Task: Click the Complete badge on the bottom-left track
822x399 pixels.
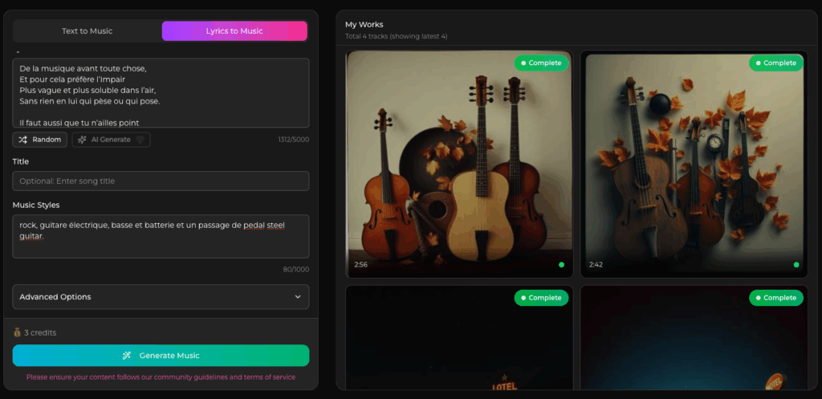Action: [541, 298]
